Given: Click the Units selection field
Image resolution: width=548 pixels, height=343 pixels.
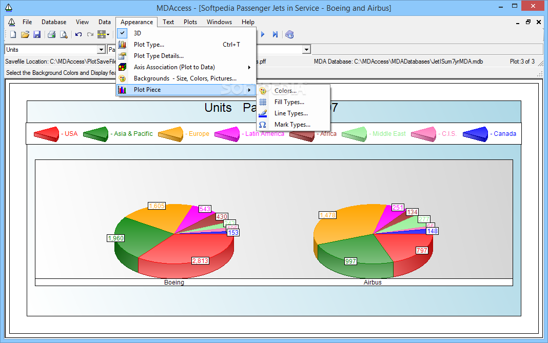Looking at the screenshot, I should pyautogui.click(x=51, y=50).
